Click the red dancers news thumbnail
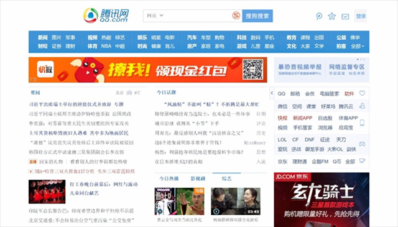Screen dimensions: 398x227 point(47,192)
